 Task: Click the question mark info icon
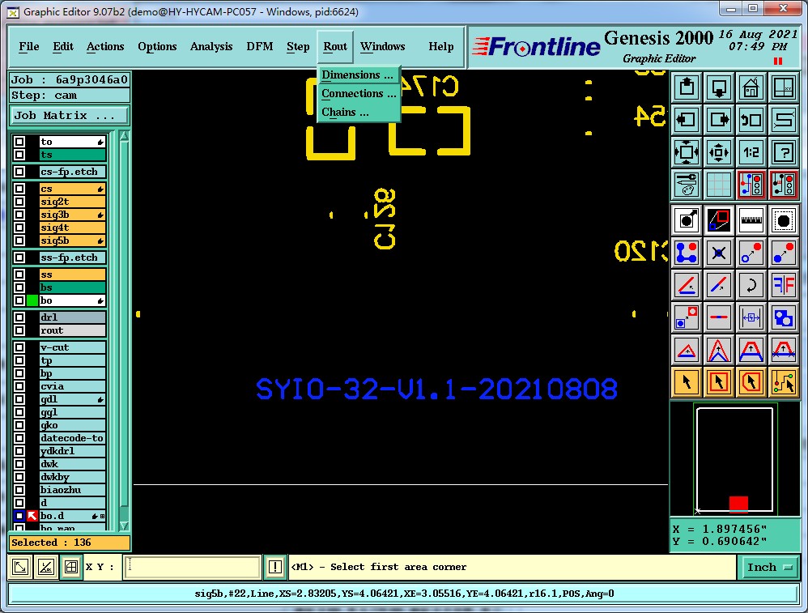(784, 152)
